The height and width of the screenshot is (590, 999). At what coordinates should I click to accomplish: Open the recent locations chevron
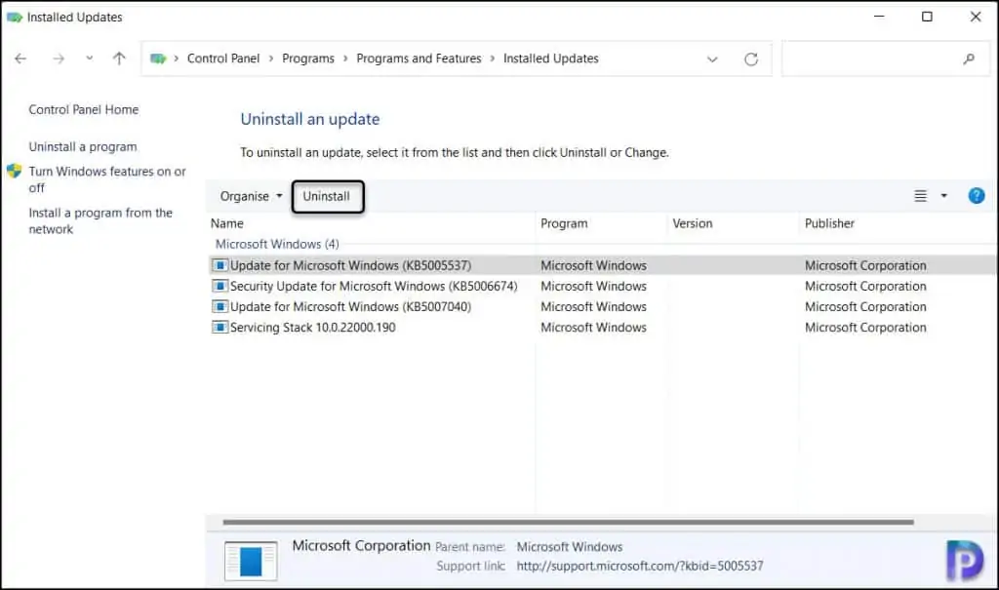click(x=89, y=58)
